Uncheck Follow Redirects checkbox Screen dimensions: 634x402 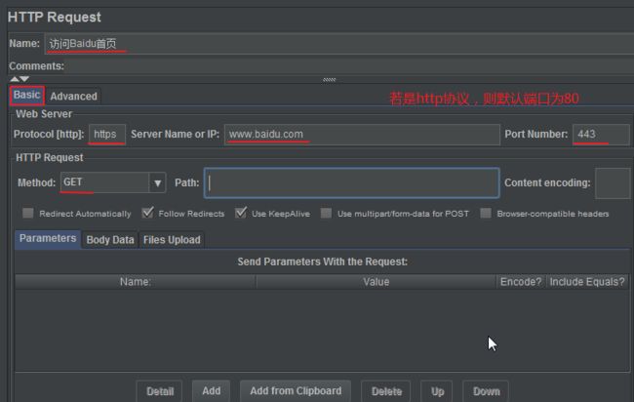click(x=147, y=213)
